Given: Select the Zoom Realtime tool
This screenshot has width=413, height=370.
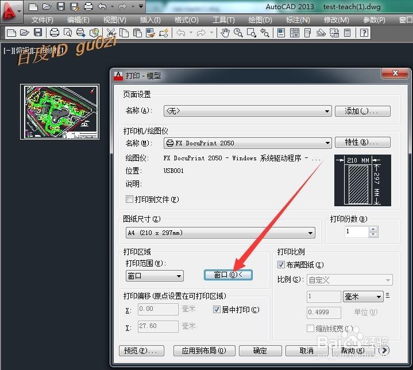Looking at the screenshot, I should (x=238, y=33).
